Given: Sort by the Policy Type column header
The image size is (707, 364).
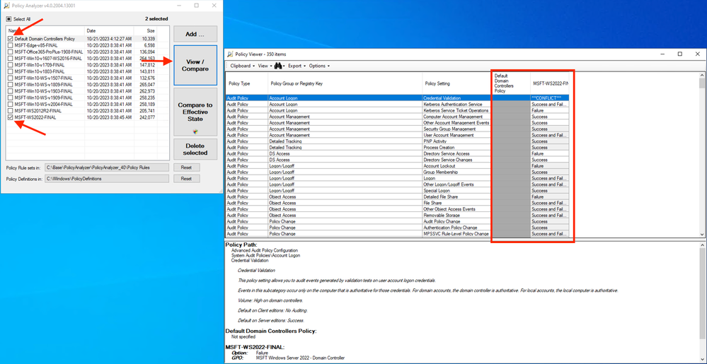Looking at the screenshot, I should click(246, 84).
